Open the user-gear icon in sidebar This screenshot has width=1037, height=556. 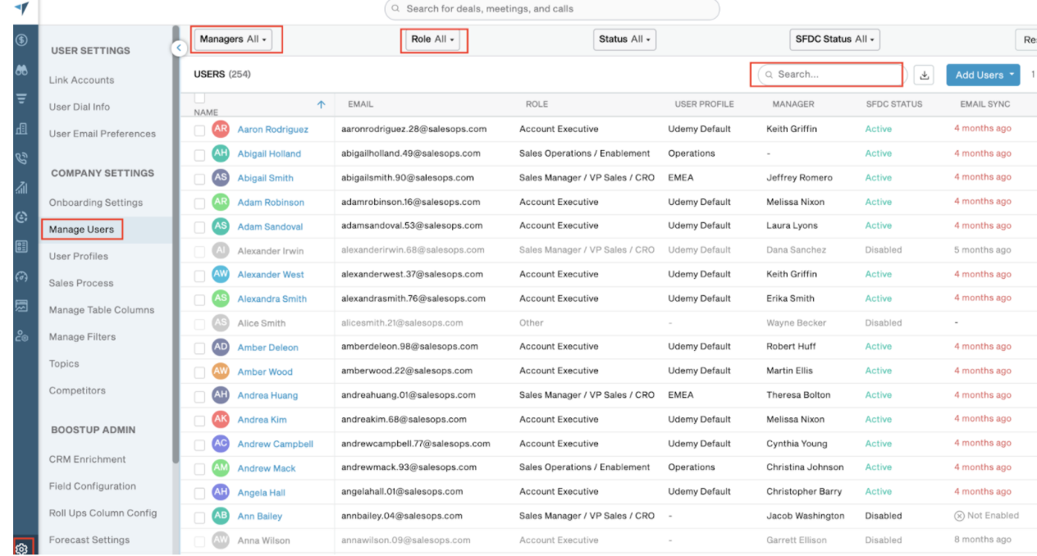(x=21, y=336)
